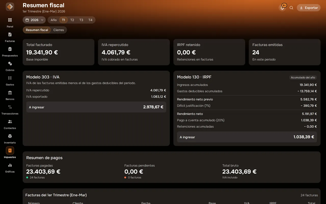Click the Resumen de pagos heading
326x204 pixels.
click(44, 158)
